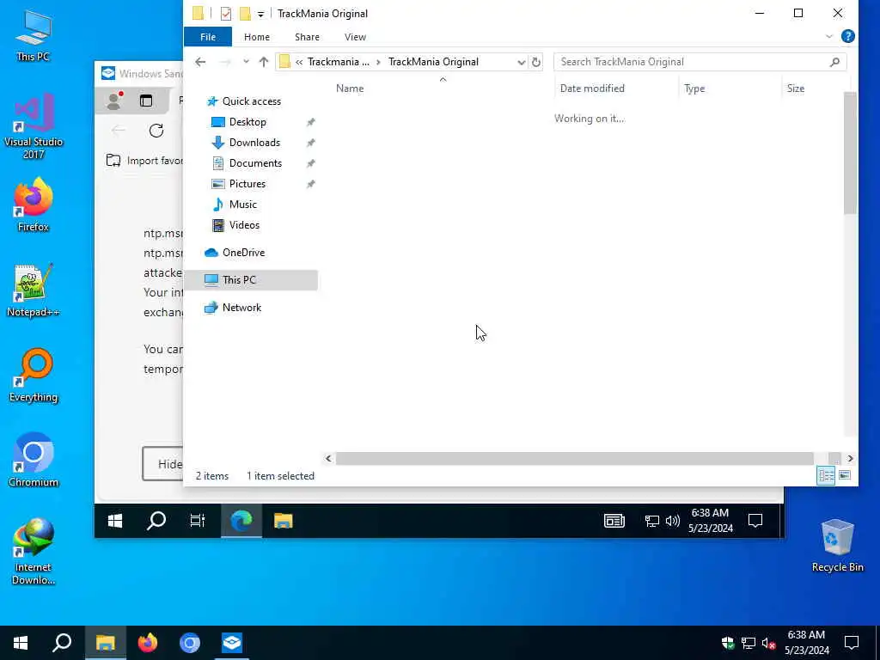
Task: Click the horizontal scrollbar left arrow
Action: [x=328, y=459]
